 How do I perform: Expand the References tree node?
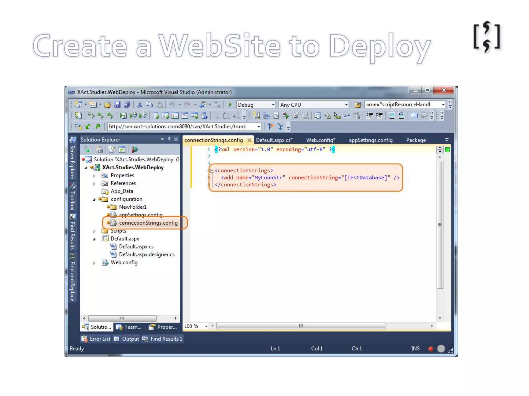click(94, 184)
